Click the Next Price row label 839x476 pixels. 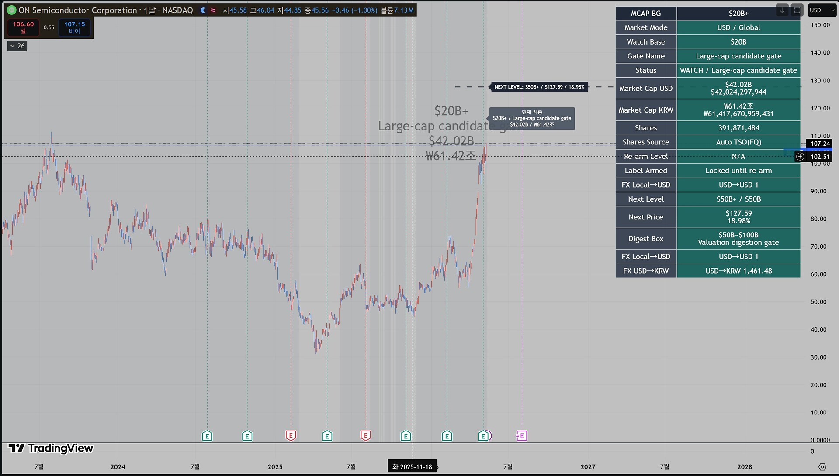coord(646,217)
